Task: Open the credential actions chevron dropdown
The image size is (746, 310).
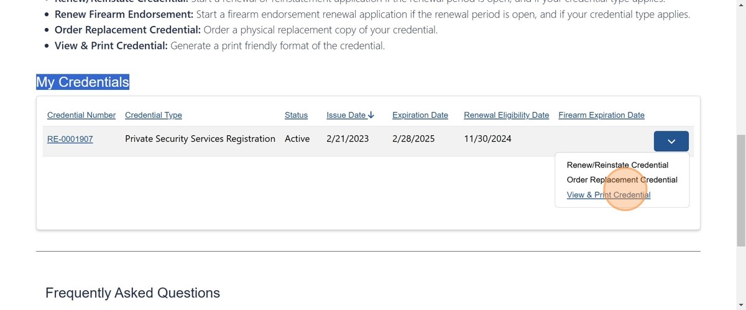Action: 671,141
